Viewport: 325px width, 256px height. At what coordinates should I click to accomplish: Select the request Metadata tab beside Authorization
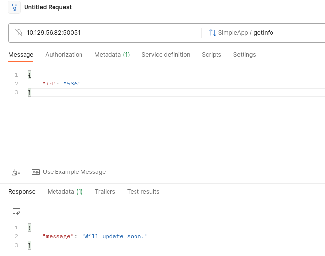click(111, 55)
